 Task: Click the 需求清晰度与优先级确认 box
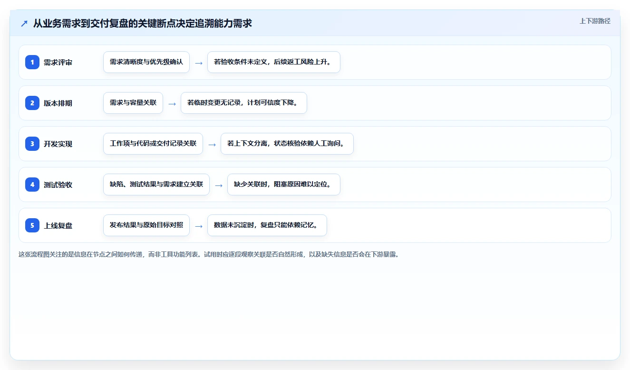tap(146, 62)
